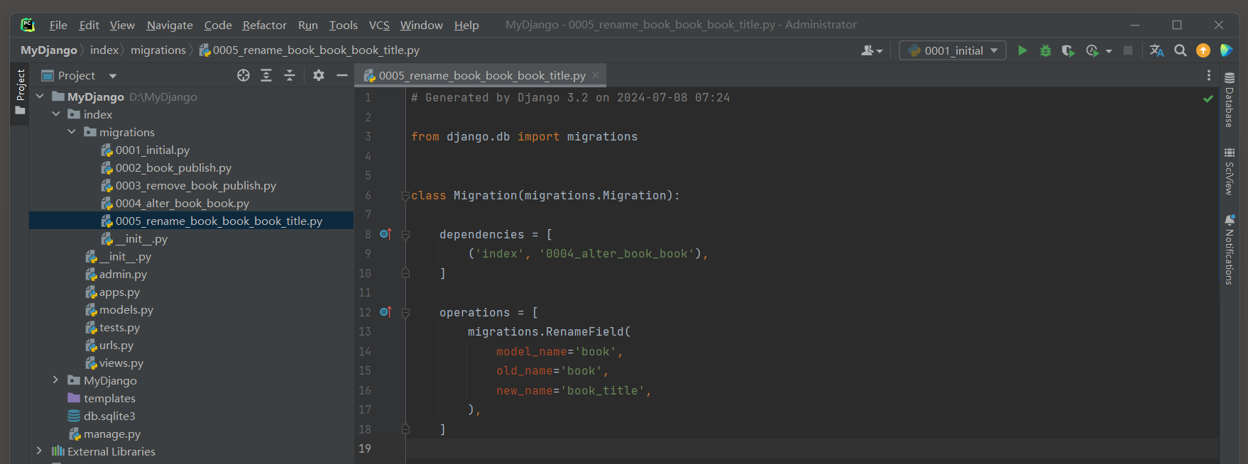This screenshot has width=1248, height=464.
Task: Open the VCS menu
Action: pyautogui.click(x=379, y=25)
